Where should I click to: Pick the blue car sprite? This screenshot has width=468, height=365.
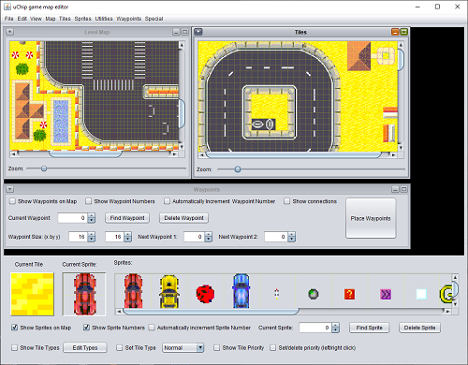(241, 291)
